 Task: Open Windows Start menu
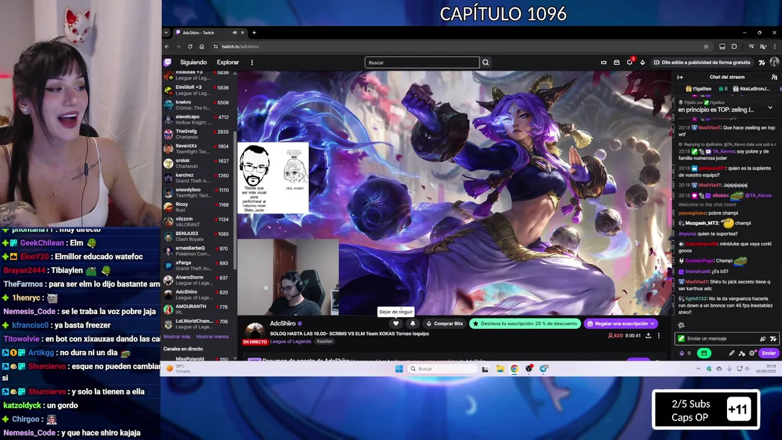coord(399,369)
